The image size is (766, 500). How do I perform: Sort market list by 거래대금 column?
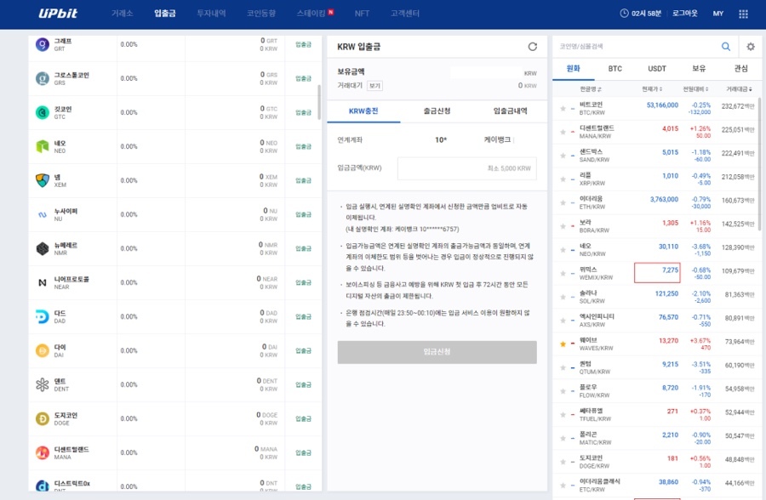click(739, 89)
